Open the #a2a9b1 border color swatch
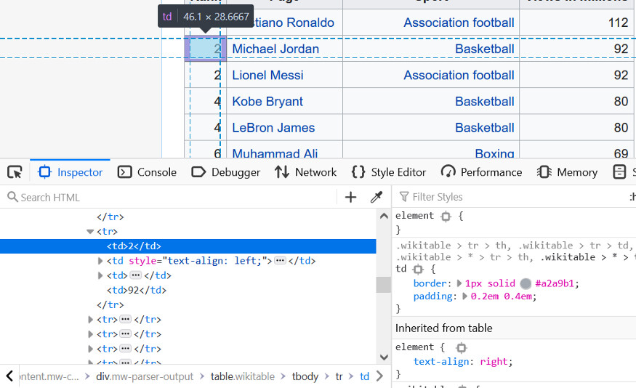636x388 pixels. coord(526,283)
